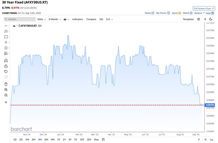Open chart settings gear icon

pos(198,19)
